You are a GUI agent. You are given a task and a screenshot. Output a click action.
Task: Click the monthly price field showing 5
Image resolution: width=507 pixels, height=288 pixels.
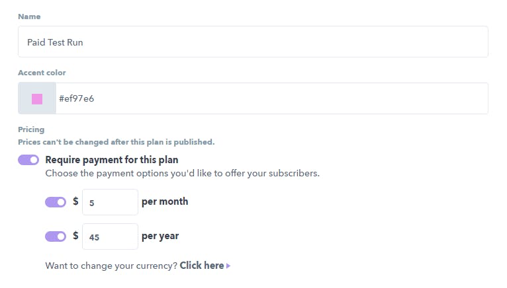(110, 202)
